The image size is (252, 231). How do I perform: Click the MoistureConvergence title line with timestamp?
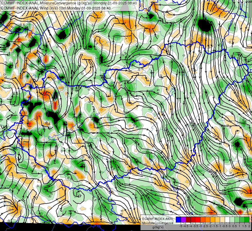pos(69,3)
